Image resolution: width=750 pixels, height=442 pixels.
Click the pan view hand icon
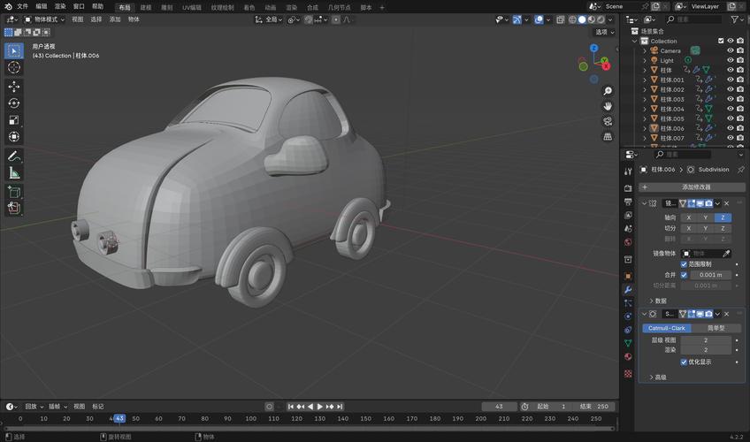(x=608, y=106)
